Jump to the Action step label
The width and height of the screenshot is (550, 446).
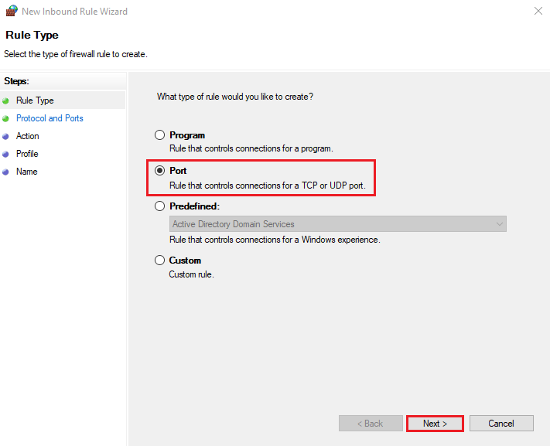click(28, 136)
